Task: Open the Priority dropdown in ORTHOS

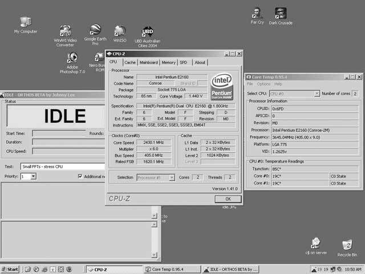Action: [x=34, y=176]
